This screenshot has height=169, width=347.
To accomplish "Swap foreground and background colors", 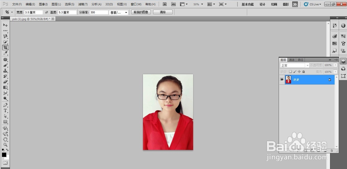I will (x=7, y=150).
